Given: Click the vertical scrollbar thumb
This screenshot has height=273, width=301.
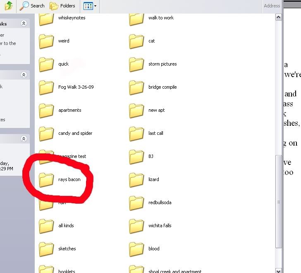Looking at the screenshot, I should click(279, 202).
